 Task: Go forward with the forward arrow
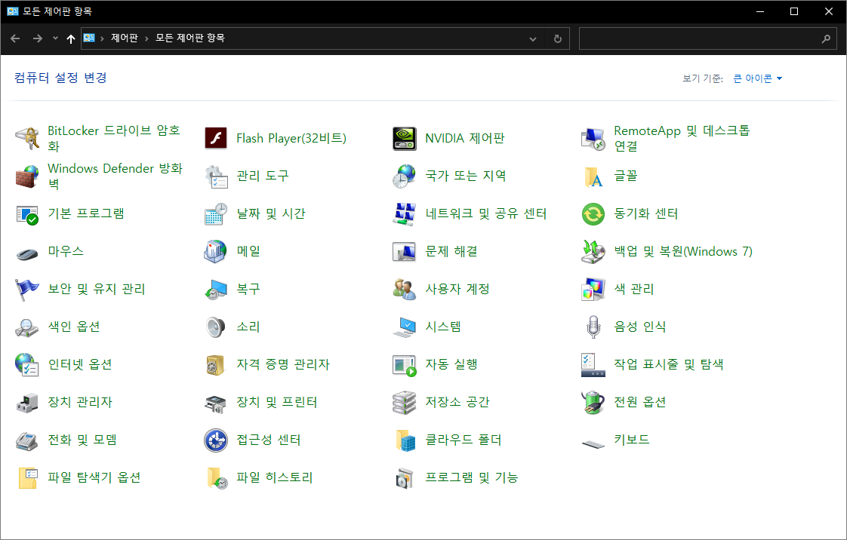coord(37,38)
